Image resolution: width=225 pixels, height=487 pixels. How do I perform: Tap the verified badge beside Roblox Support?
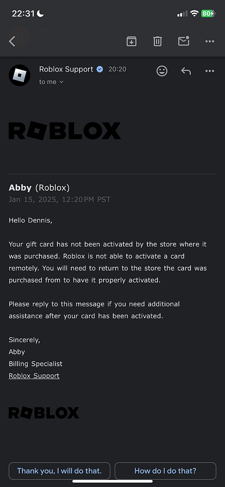[100, 69]
